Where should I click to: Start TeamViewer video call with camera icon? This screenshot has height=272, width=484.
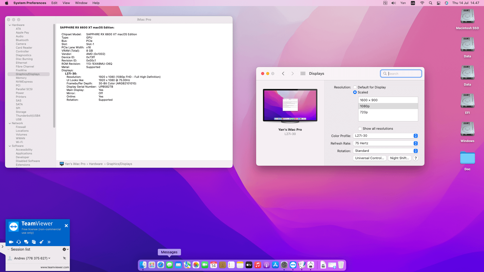tap(11, 242)
